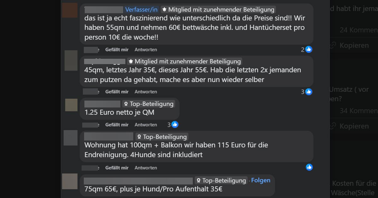Open avatar of the 75qm 65€ commenter
378x198 pixels.
click(x=70, y=181)
